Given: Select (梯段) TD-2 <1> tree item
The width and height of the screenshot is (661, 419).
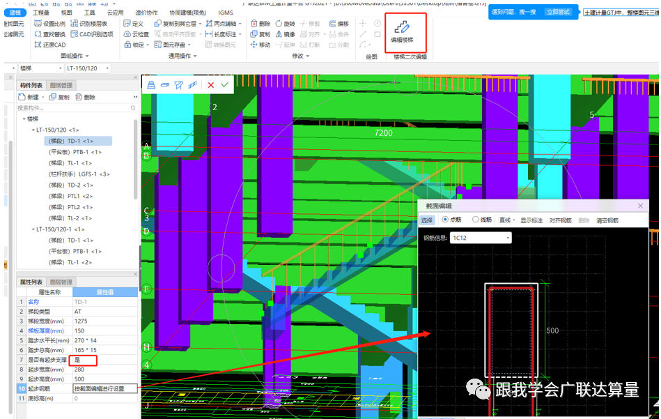Looking at the screenshot, I should point(71,185).
